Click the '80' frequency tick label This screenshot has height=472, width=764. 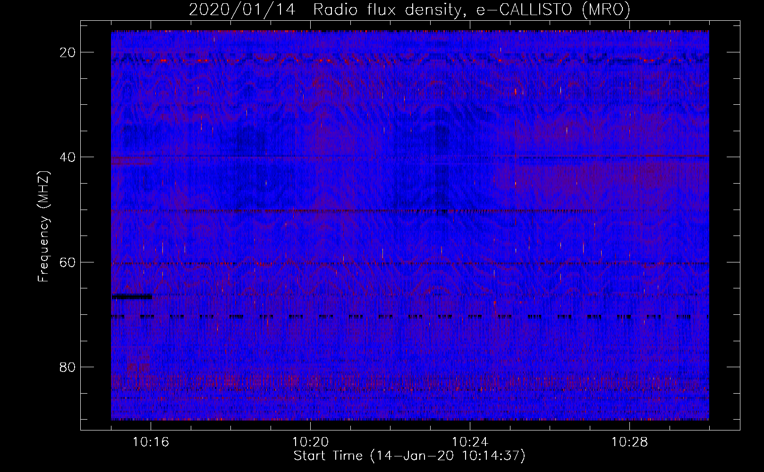click(68, 367)
